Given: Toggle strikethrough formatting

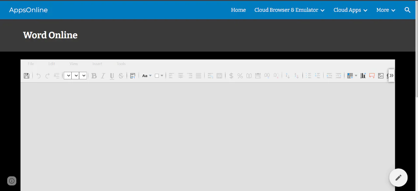Looking at the screenshot, I should [121, 76].
